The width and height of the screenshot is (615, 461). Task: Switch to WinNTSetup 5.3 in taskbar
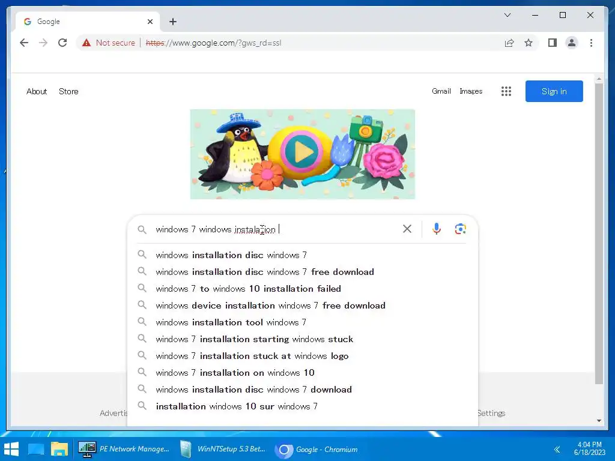223,449
